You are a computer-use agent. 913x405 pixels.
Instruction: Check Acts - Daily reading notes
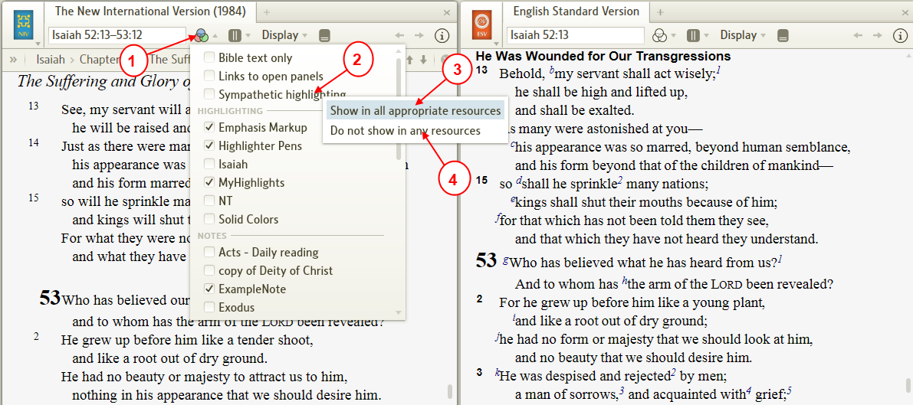tap(209, 252)
